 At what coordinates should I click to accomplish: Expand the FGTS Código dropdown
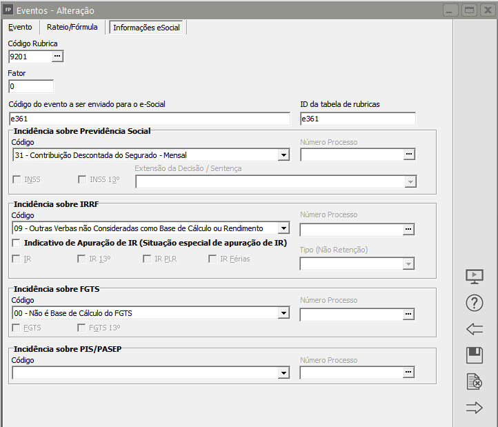click(283, 314)
